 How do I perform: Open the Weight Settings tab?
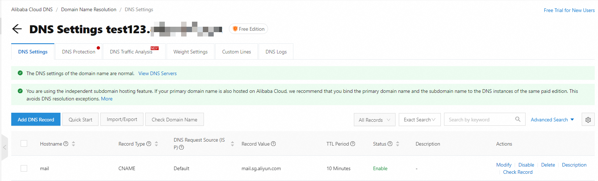pos(191,52)
